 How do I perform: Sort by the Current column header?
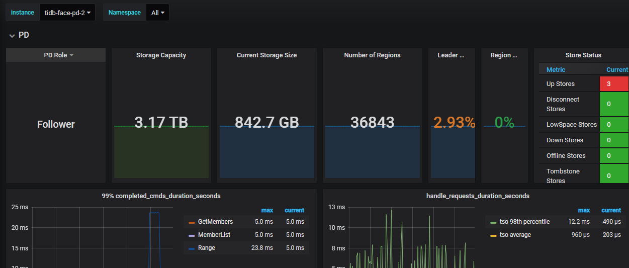616,70
